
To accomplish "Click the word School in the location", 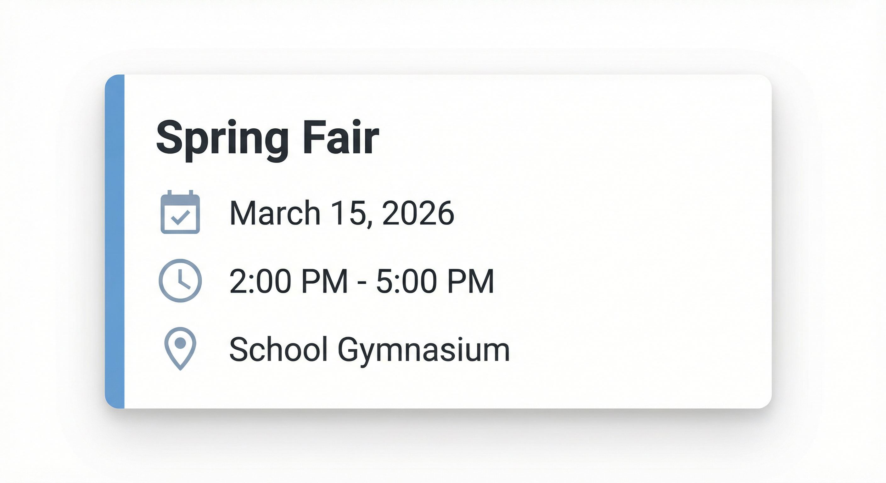I will [278, 349].
